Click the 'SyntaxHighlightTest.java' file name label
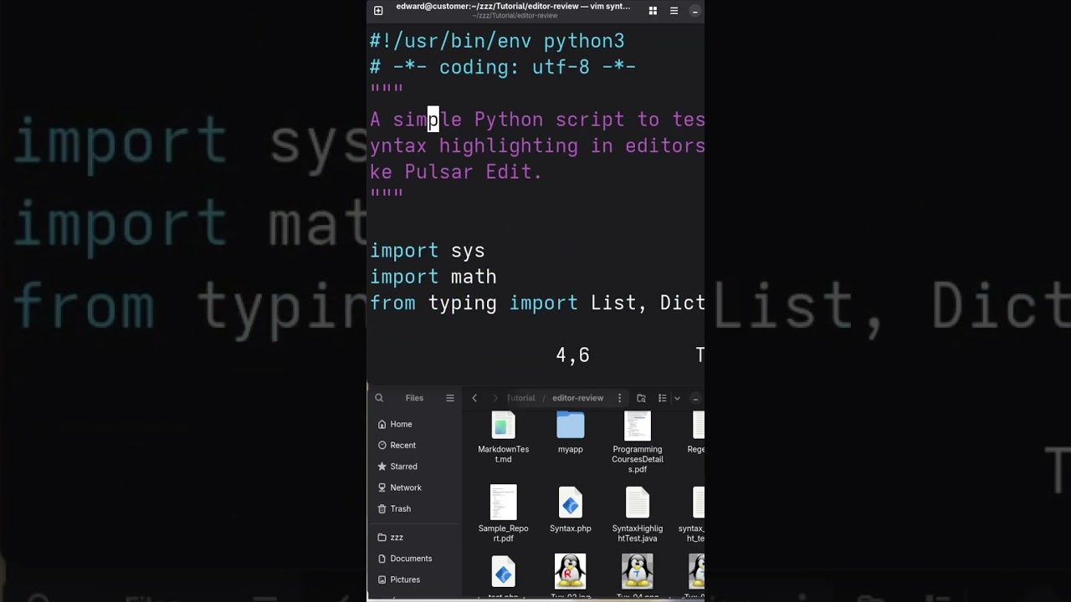 tap(638, 533)
